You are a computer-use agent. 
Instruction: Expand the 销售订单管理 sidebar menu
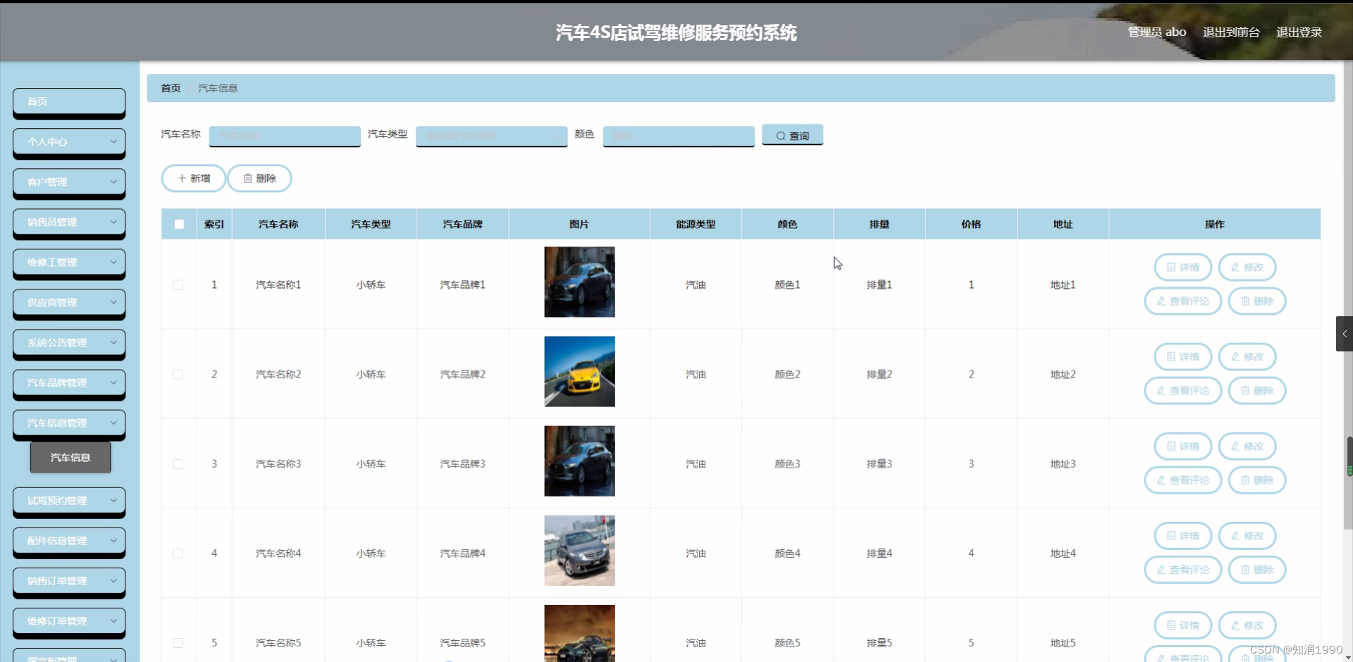[68, 581]
